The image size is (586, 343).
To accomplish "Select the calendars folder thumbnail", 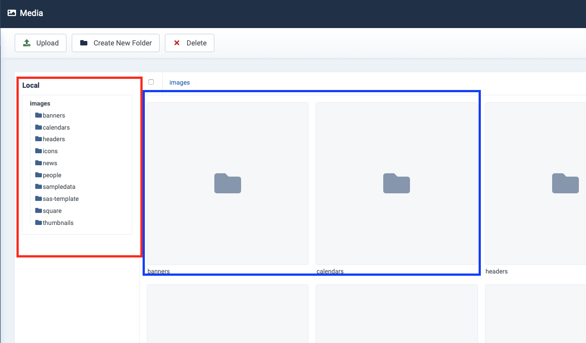I will 397,184.
